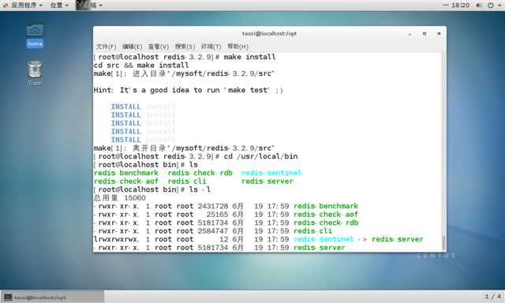Open the volume icon in top panel
Image resolution: width=505 pixels, height=303 pixels.
[479, 6]
